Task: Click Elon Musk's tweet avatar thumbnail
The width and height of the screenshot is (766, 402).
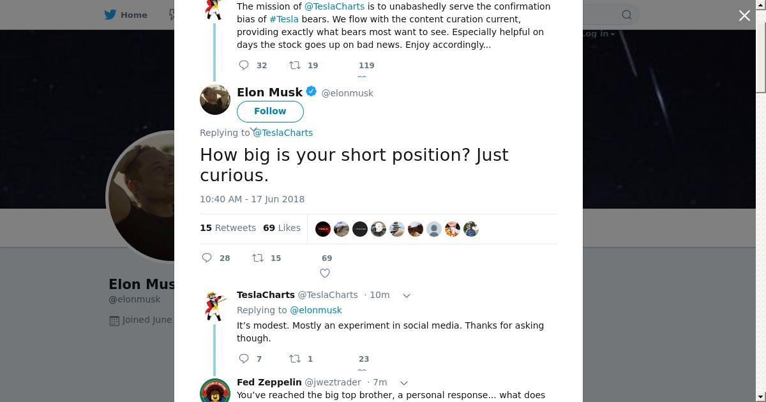Action: point(215,99)
